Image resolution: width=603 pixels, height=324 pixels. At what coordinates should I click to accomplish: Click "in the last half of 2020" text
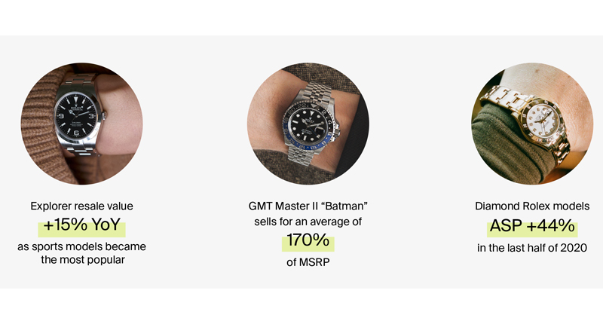click(533, 247)
